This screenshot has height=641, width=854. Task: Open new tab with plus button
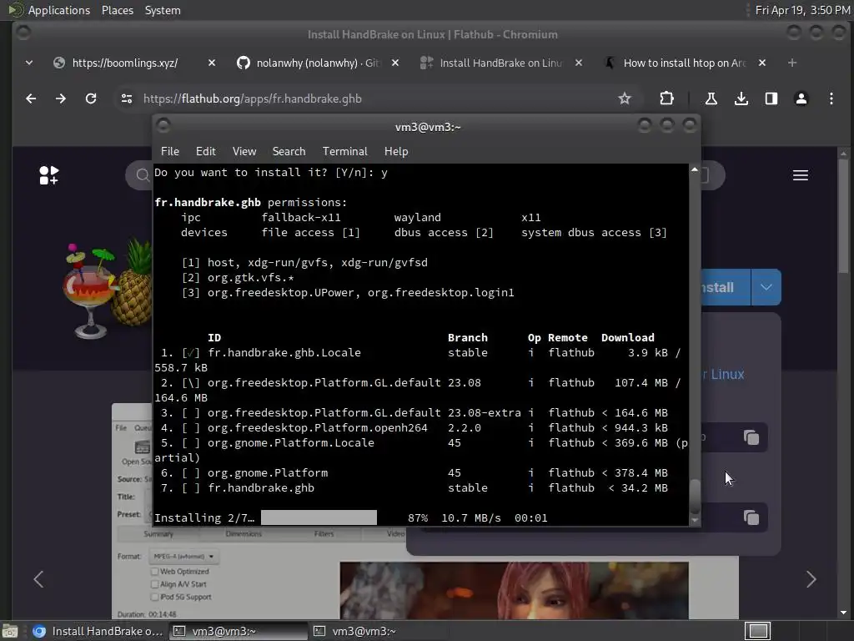tap(792, 63)
